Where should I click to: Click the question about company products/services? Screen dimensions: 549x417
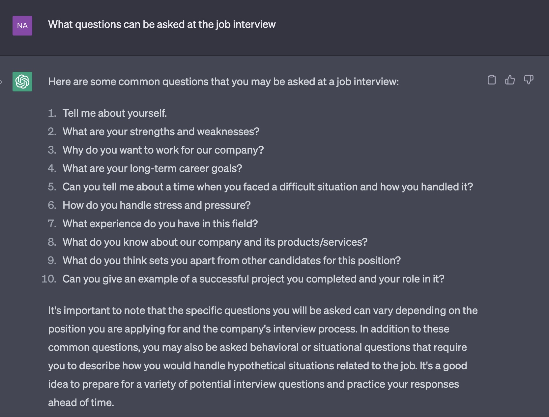pos(215,242)
